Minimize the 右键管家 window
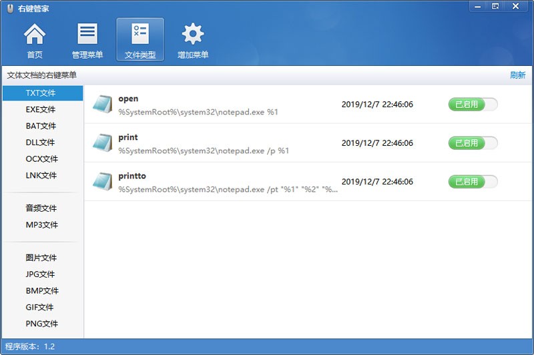This screenshot has height=355, width=534. (x=477, y=7)
